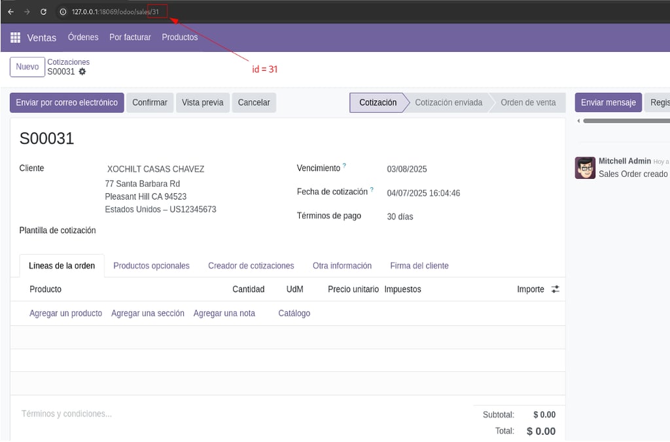Click the Importe column header
The image size is (670, 442).
coord(530,289)
